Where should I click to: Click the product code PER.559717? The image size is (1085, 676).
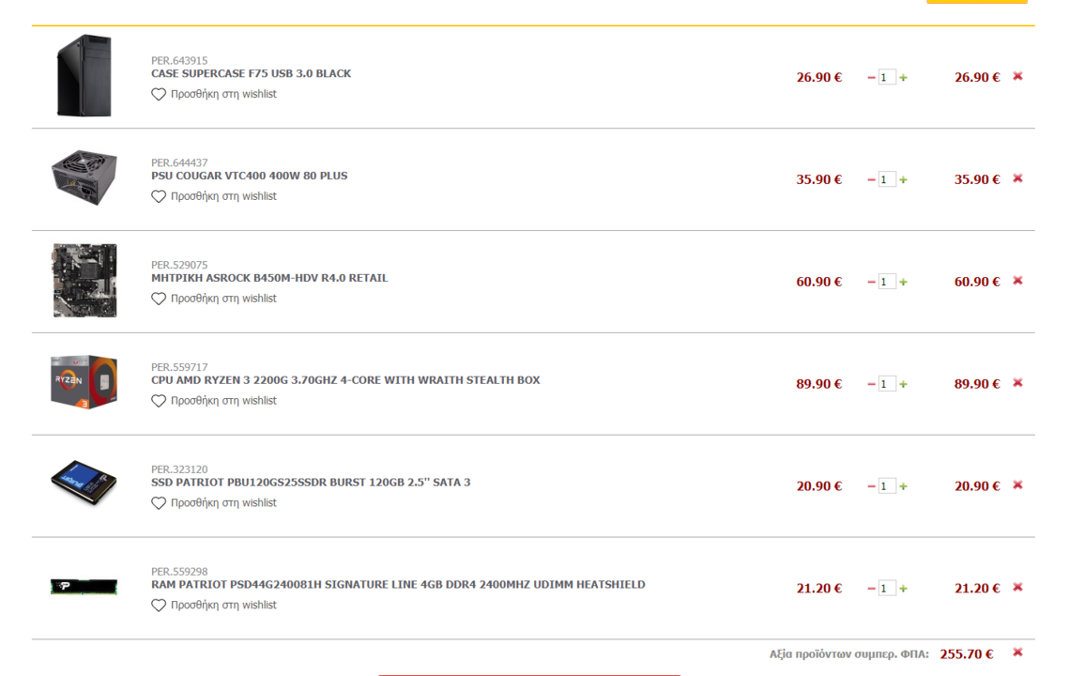[x=179, y=367]
